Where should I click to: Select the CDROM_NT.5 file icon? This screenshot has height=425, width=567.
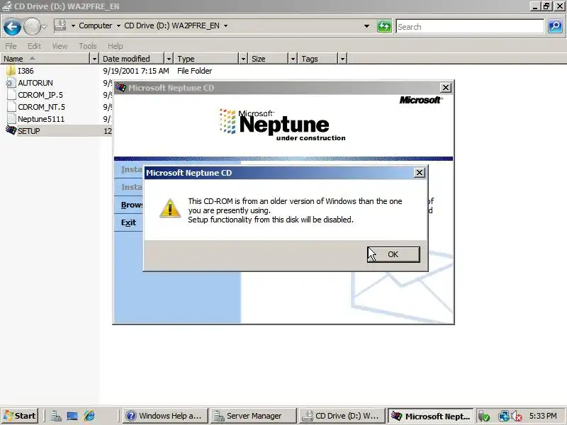[11, 107]
